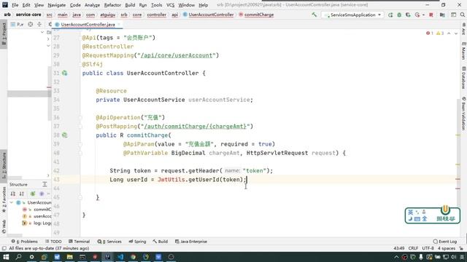Toggle show fields green button in Structure
467x262 pixels.
point(32,194)
